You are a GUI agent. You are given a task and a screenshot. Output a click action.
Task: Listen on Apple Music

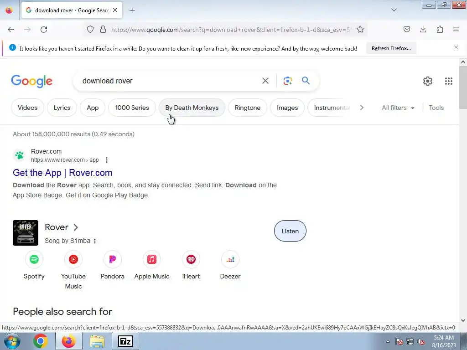151,265
